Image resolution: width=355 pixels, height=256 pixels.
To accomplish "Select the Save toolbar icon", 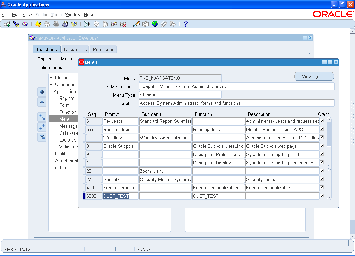I will pos(38,24).
